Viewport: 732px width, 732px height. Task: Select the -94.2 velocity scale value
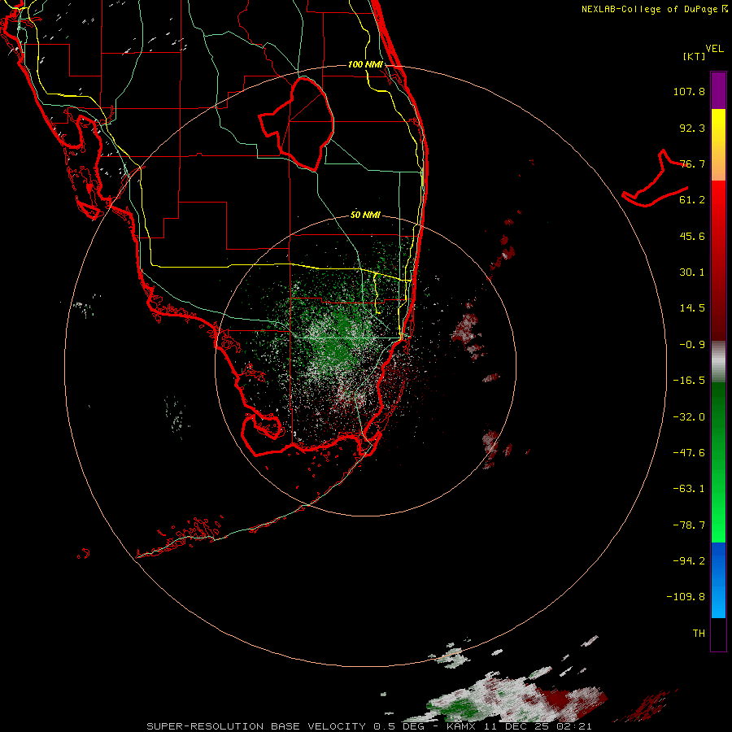[x=689, y=560]
